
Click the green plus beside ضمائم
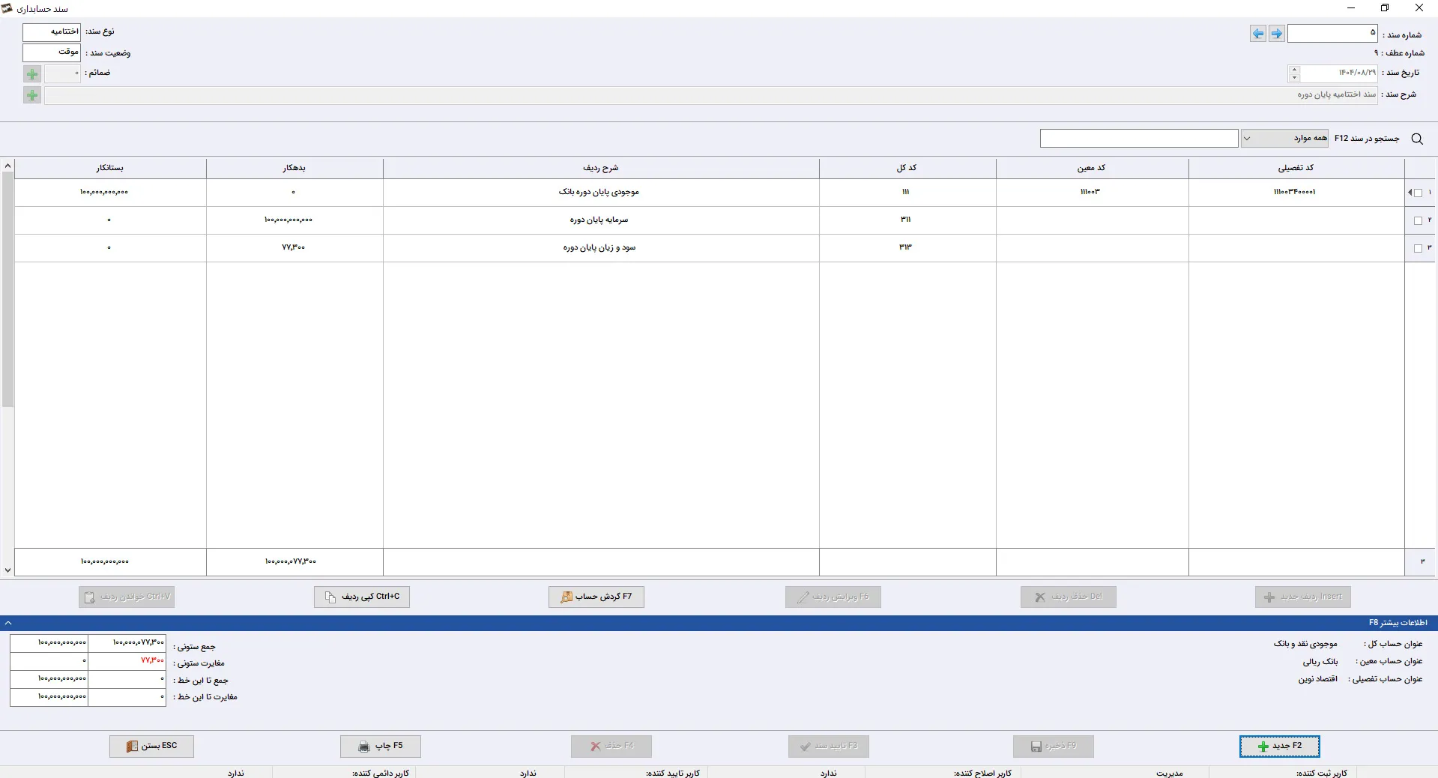[x=32, y=74]
